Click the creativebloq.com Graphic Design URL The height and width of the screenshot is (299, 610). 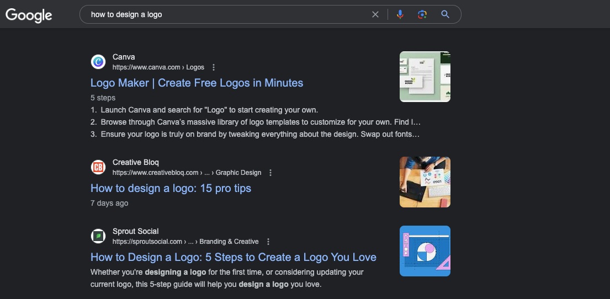187,173
